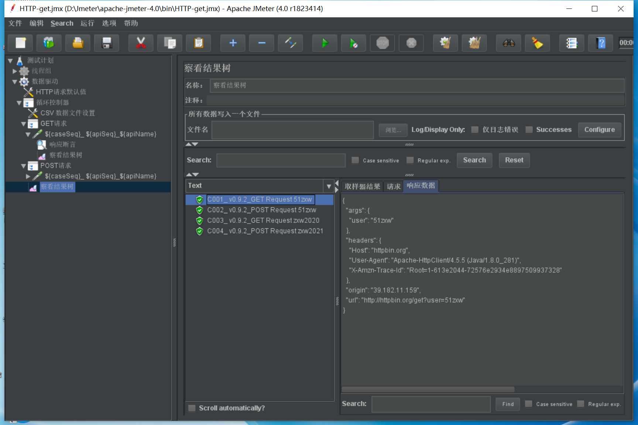
Task: Click the 文件名 input field
Action: [292, 130]
